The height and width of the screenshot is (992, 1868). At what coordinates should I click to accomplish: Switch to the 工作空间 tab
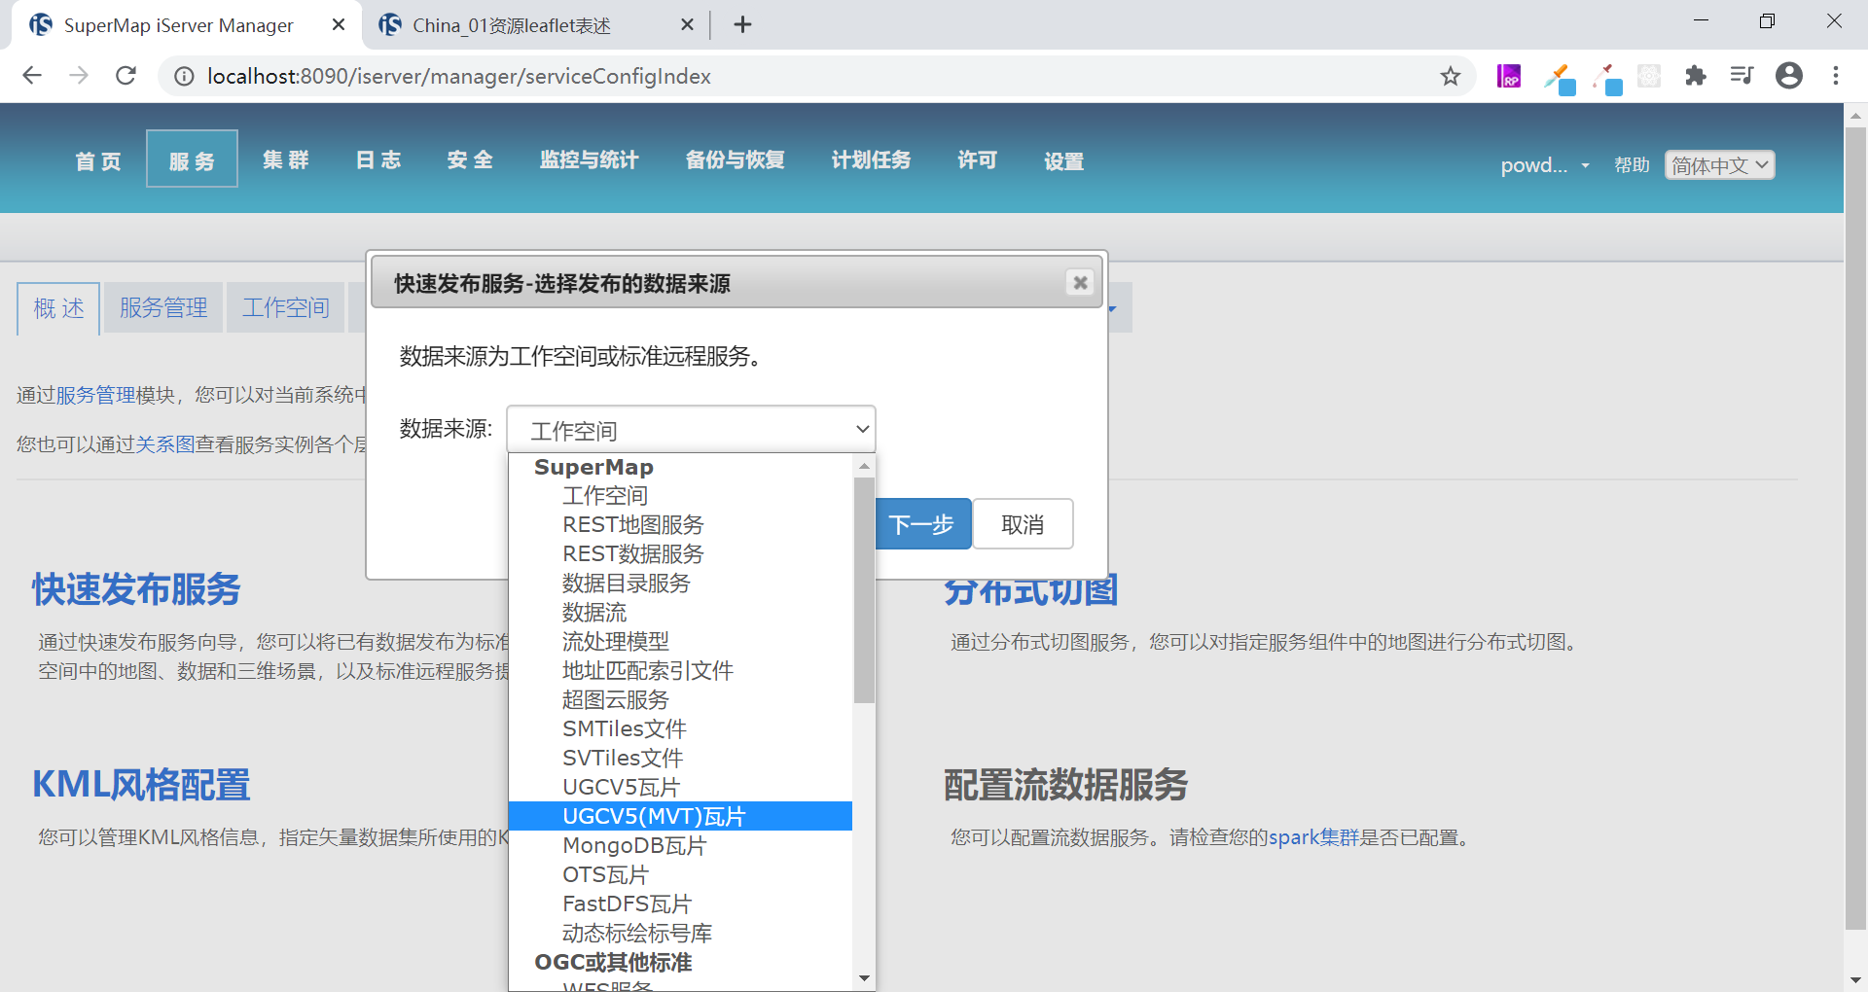[285, 307]
